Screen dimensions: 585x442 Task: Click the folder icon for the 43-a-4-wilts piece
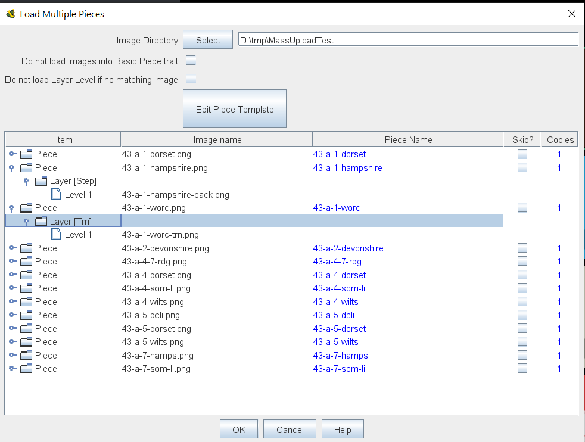click(x=26, y=302)
